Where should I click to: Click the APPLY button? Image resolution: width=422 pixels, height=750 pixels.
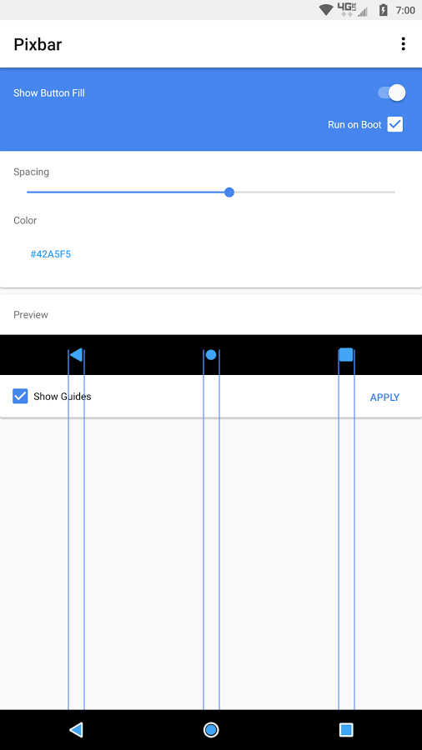click(x=384, y=397)
